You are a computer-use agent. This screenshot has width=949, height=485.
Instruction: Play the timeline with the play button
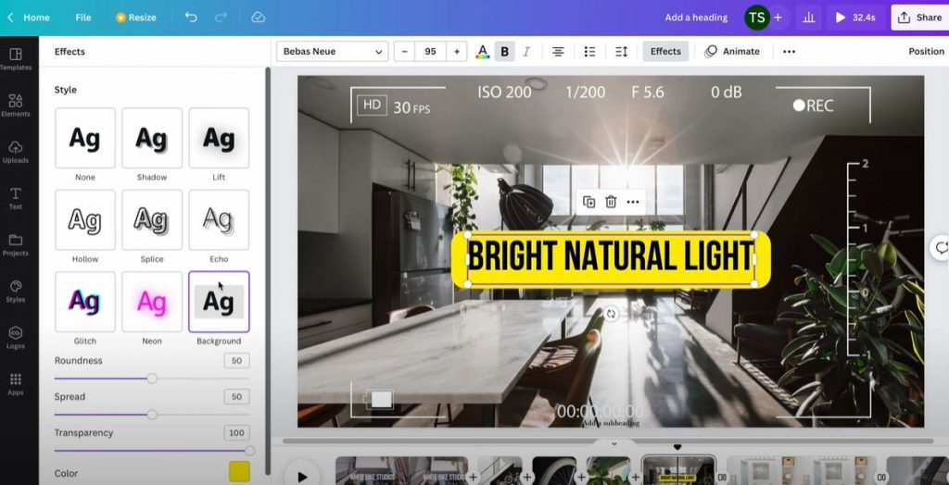301,476
